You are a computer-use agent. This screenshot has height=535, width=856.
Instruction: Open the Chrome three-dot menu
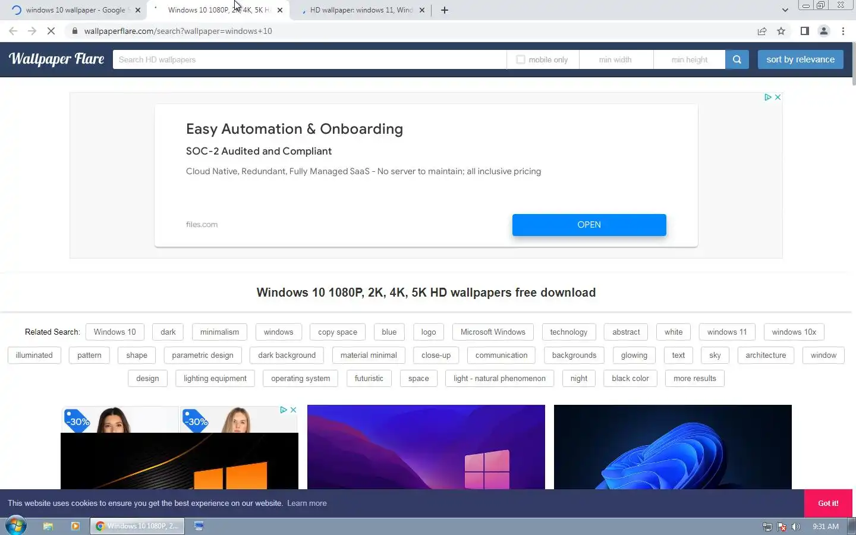843,31
